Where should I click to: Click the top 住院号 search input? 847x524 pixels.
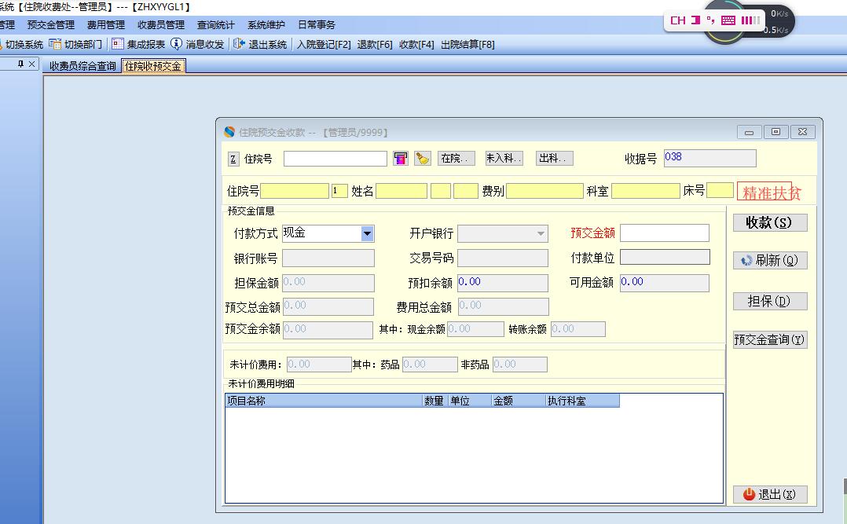point(335,158)
